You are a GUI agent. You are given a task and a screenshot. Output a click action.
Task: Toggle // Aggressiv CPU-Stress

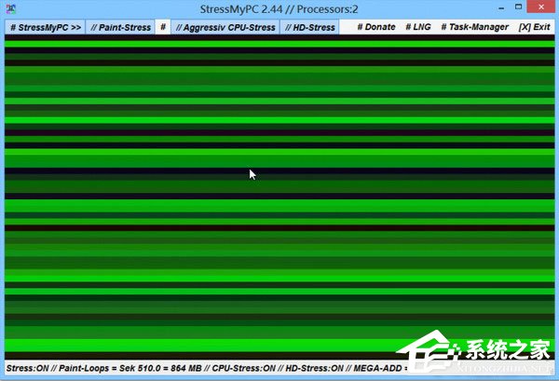[x=225, y=27]
